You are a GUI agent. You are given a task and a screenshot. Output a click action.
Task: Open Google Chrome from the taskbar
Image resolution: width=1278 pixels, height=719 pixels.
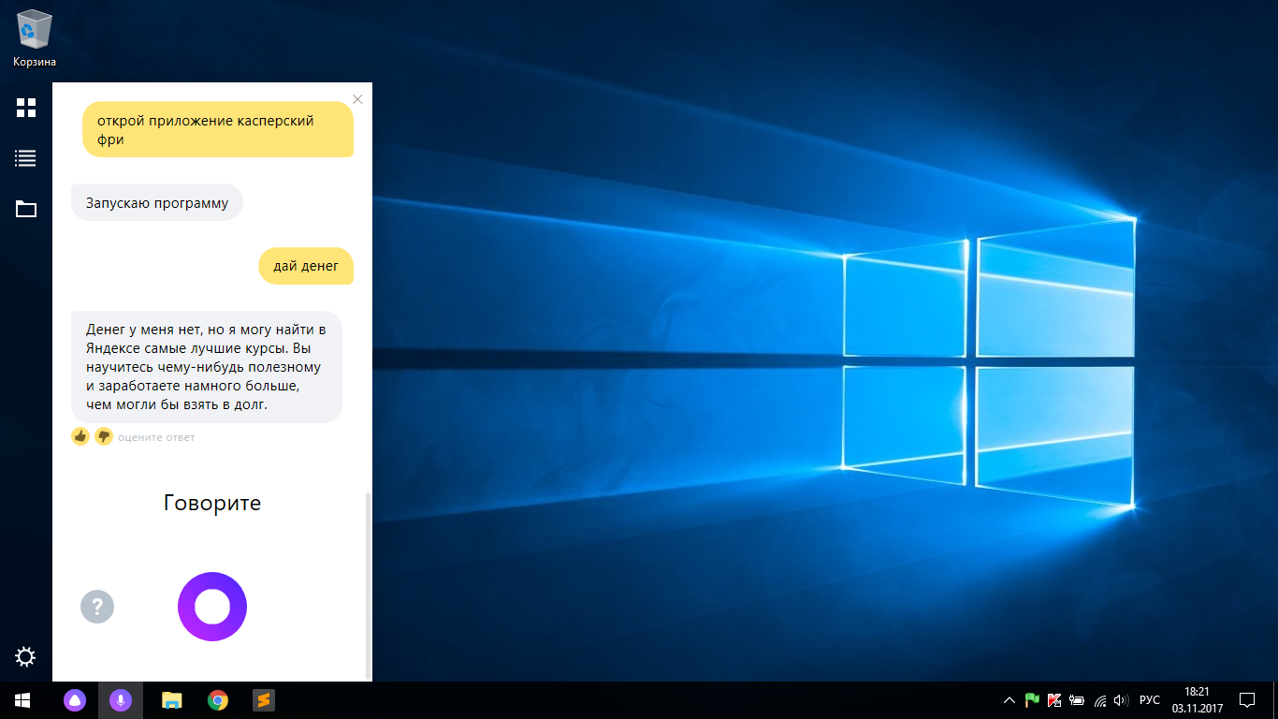point(218,700)
